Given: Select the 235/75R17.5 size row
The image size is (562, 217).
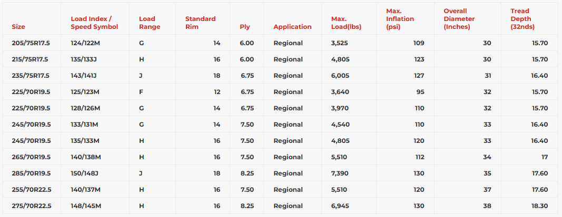Looking at the screenshot, I should pos(30,76).
